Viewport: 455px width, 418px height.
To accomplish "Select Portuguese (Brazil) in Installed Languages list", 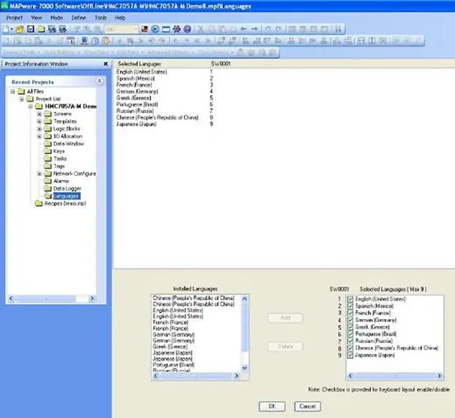I will point(174,365).
